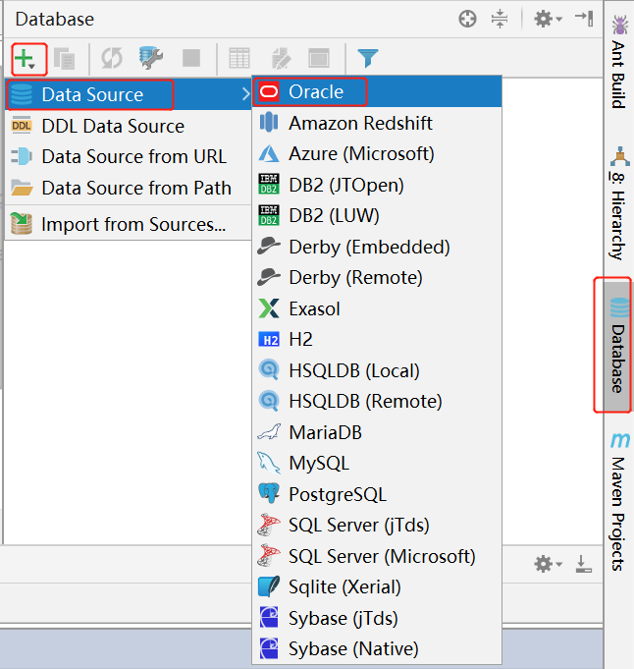Click the Duplicate data source icon
Viewport: 634px width, 669px height.
coord(65,59)
